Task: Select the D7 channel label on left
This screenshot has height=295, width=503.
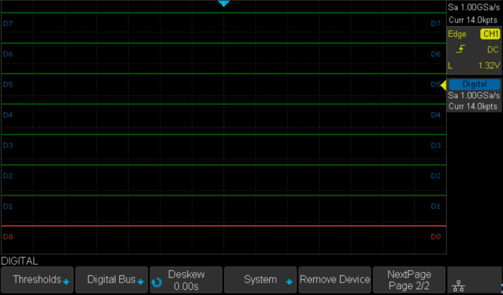Action: 8,24
